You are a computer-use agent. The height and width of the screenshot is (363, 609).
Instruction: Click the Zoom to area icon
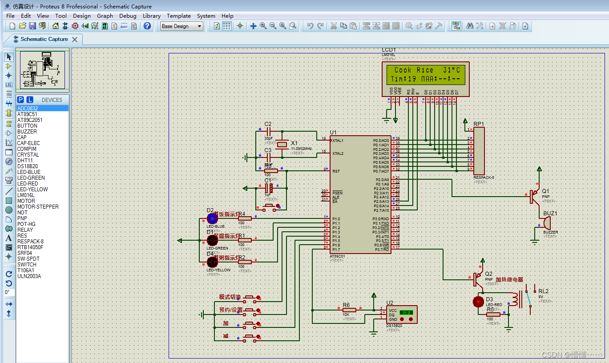pyautogui.click(x=292, y=26)
